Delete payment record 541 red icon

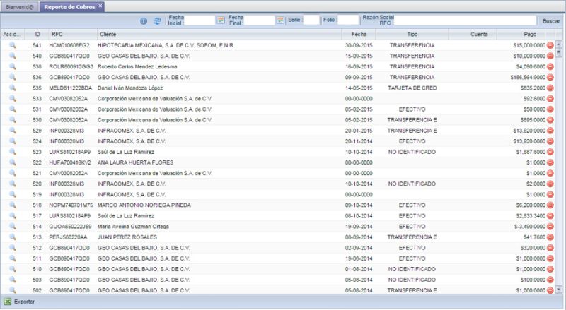pos(550,44)
